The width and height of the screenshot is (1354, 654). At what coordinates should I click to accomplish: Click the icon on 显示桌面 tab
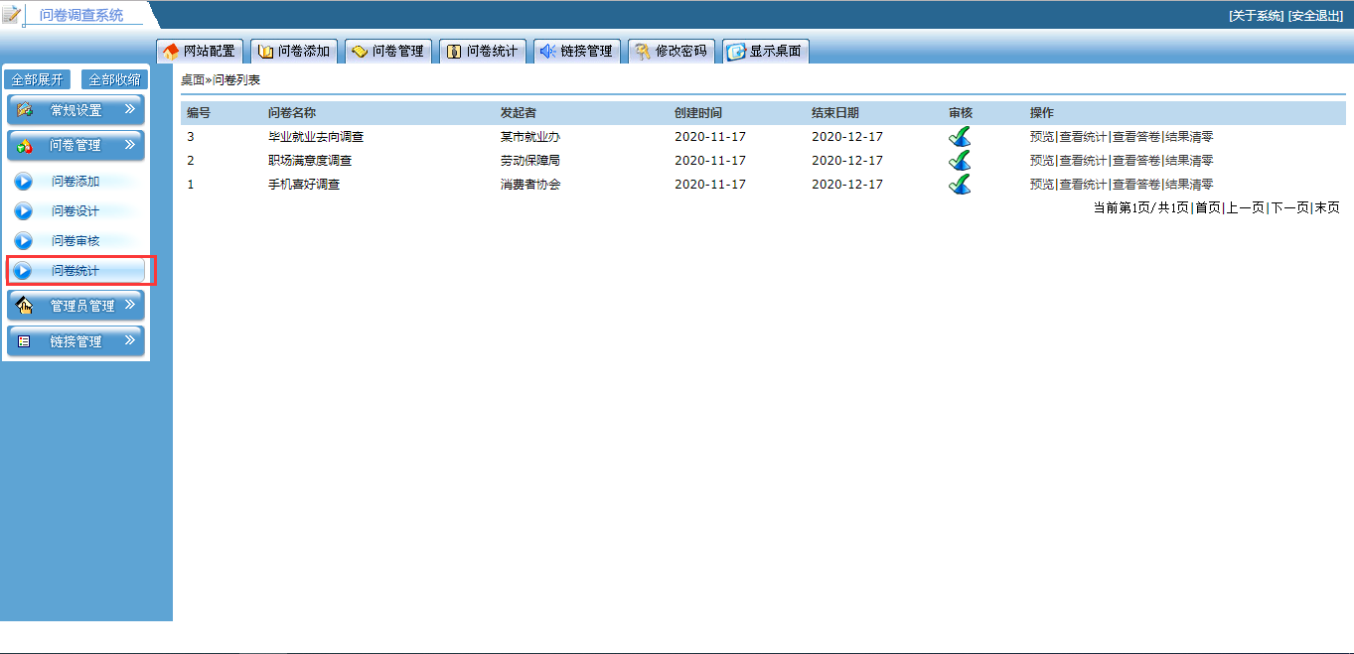[x=736, y=52]
